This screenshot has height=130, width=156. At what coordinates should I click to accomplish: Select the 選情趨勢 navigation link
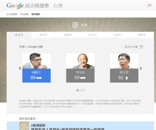click(x=36, y=14)
